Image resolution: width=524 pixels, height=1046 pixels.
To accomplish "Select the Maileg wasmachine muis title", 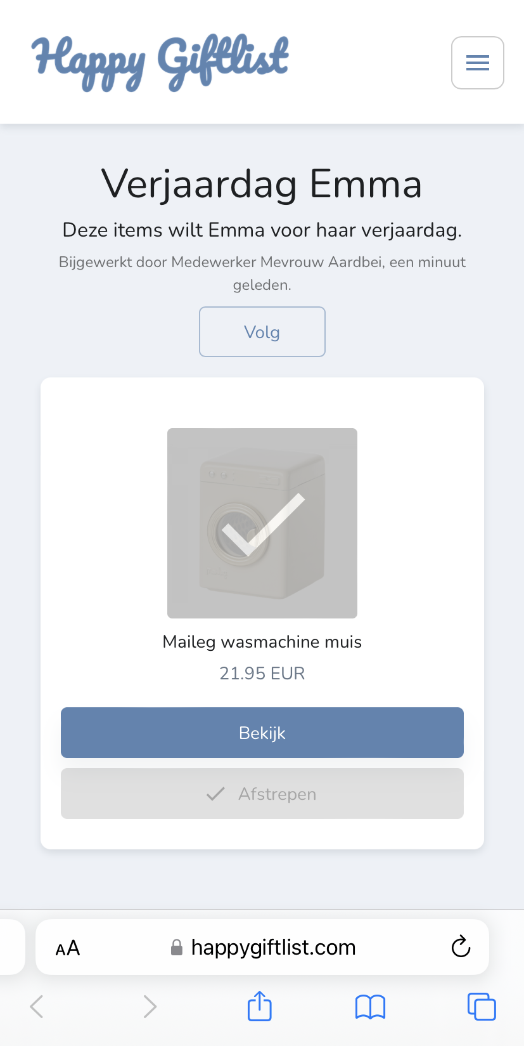I will pyautogui.click(x=262, y=642).
